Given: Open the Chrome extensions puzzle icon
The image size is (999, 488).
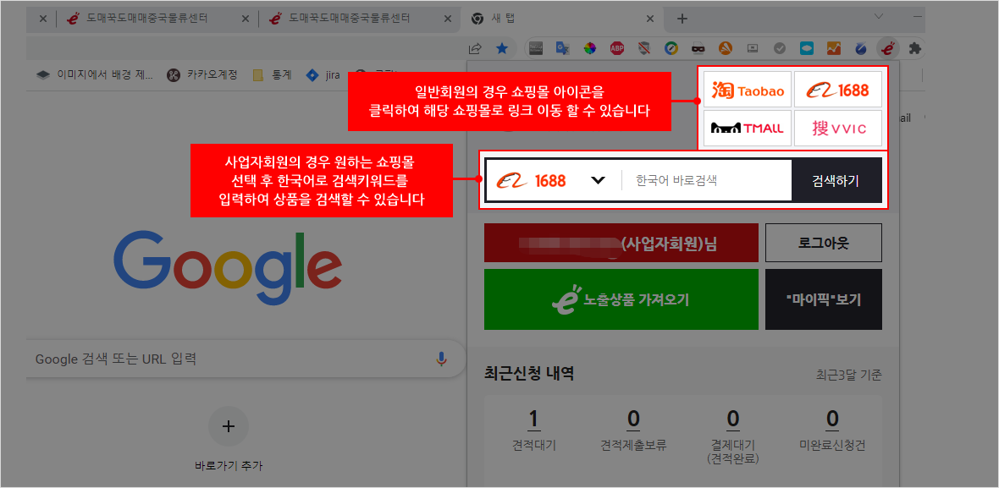Looking at the screenshot, I should click(914, 49).
